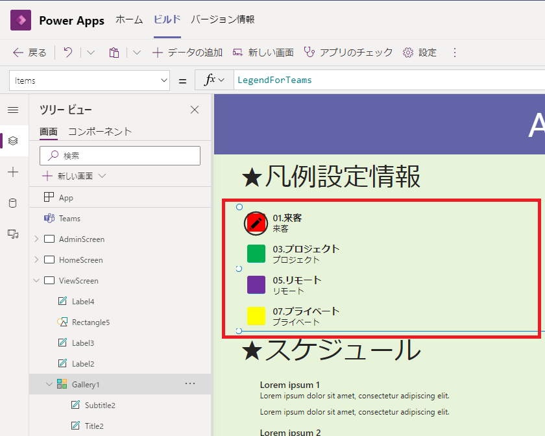Open the Settings gear icon
The height and width of the screenshot is (436, 545).
(409, 53)
